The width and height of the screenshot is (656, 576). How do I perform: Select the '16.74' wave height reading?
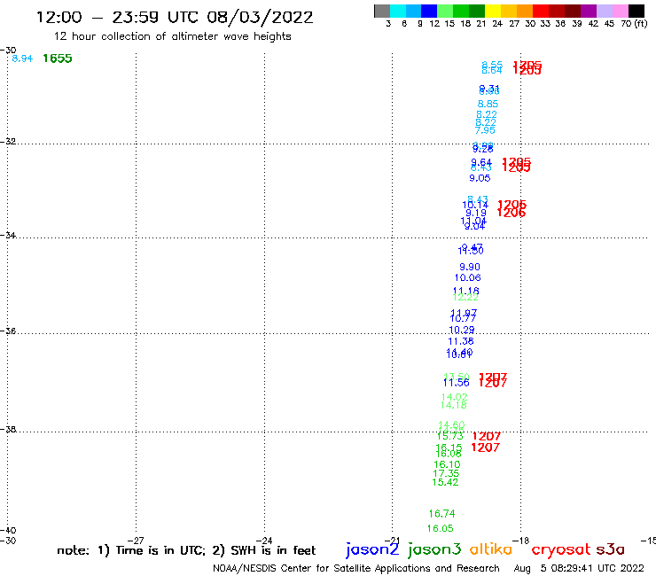pos(441,514)
